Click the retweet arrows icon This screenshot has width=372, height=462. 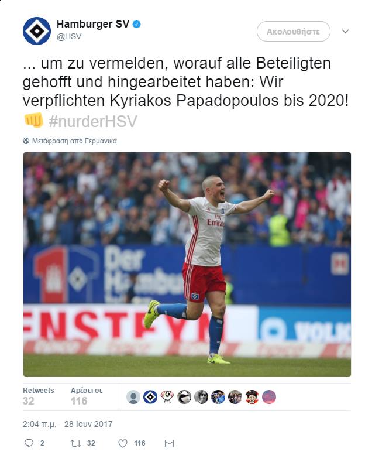(75, 443)
